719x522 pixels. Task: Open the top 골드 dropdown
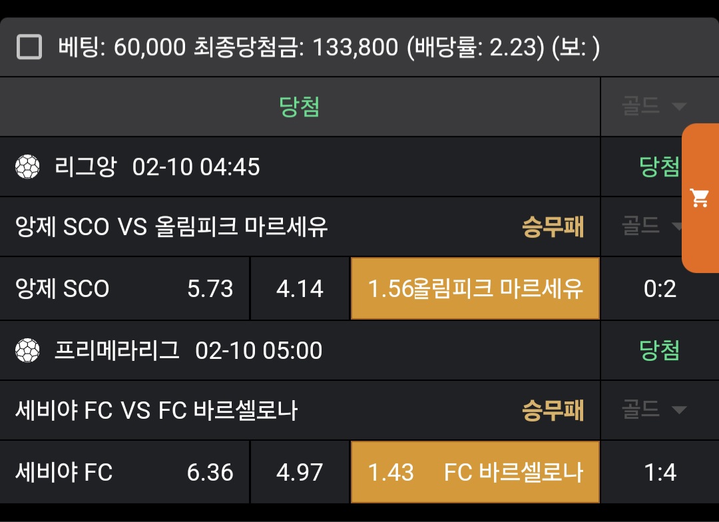pyautogui.click(x=653, y=107)
